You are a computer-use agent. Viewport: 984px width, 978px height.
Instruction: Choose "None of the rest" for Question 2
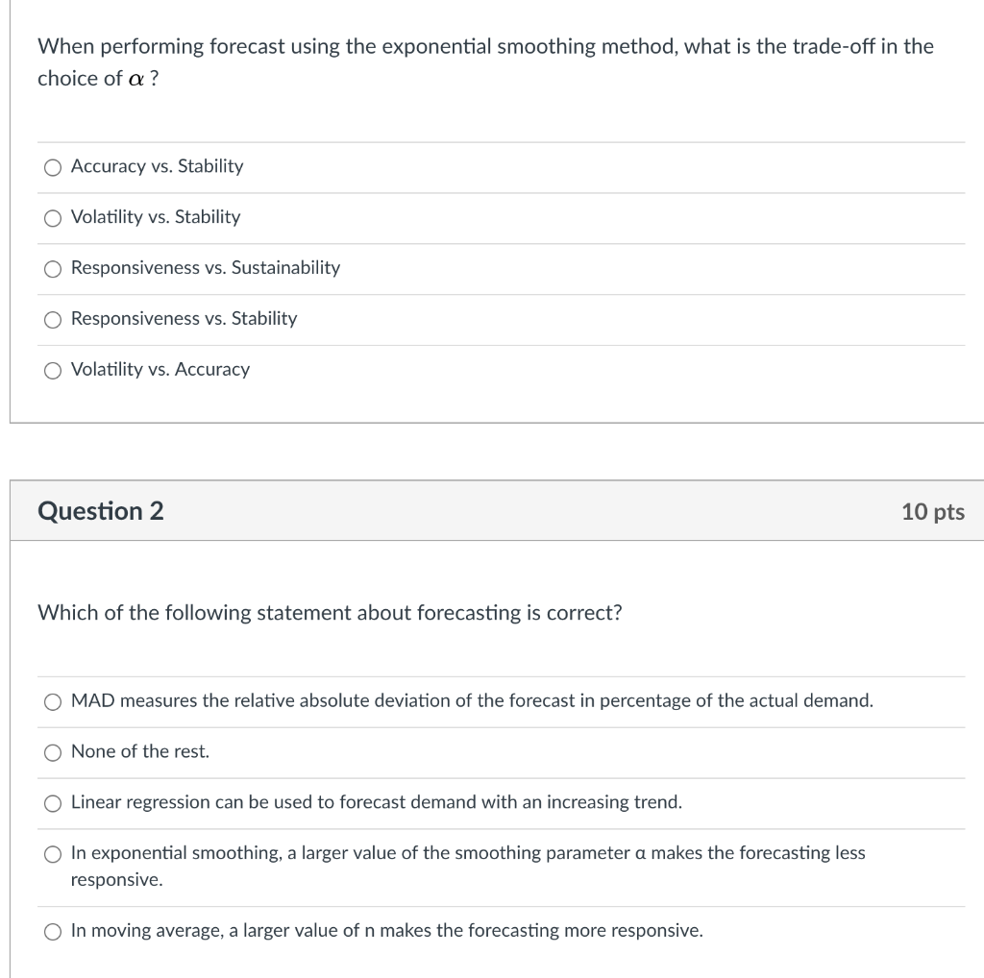point(53,753)
